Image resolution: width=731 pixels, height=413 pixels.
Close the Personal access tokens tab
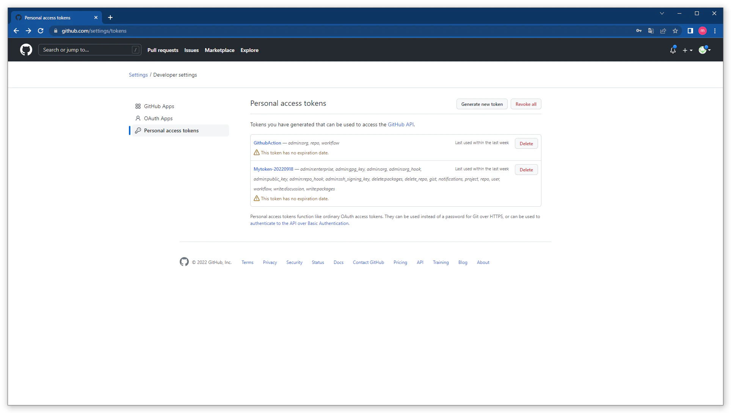tap(96, 17)
